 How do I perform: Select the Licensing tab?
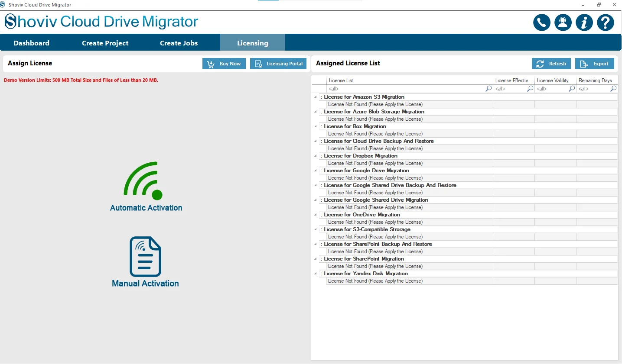pyautogui.click(x=253, y=43)
